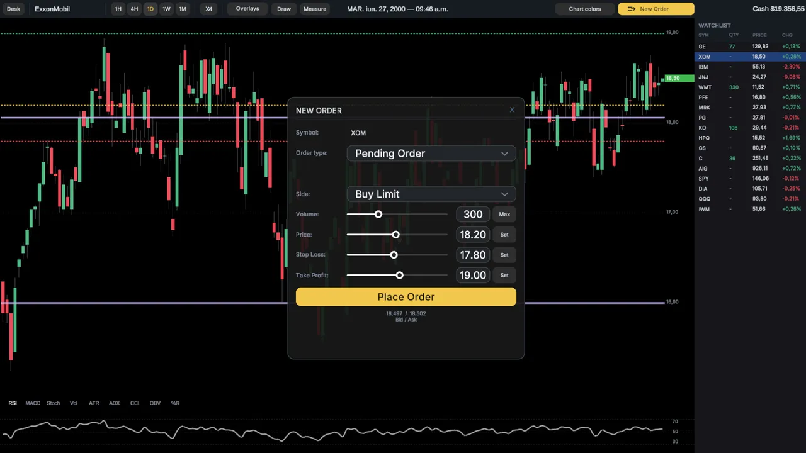This screenshot has width=806, height=453.
Task: Click the Volume input showing 300
Action: (x=473, y=215)
